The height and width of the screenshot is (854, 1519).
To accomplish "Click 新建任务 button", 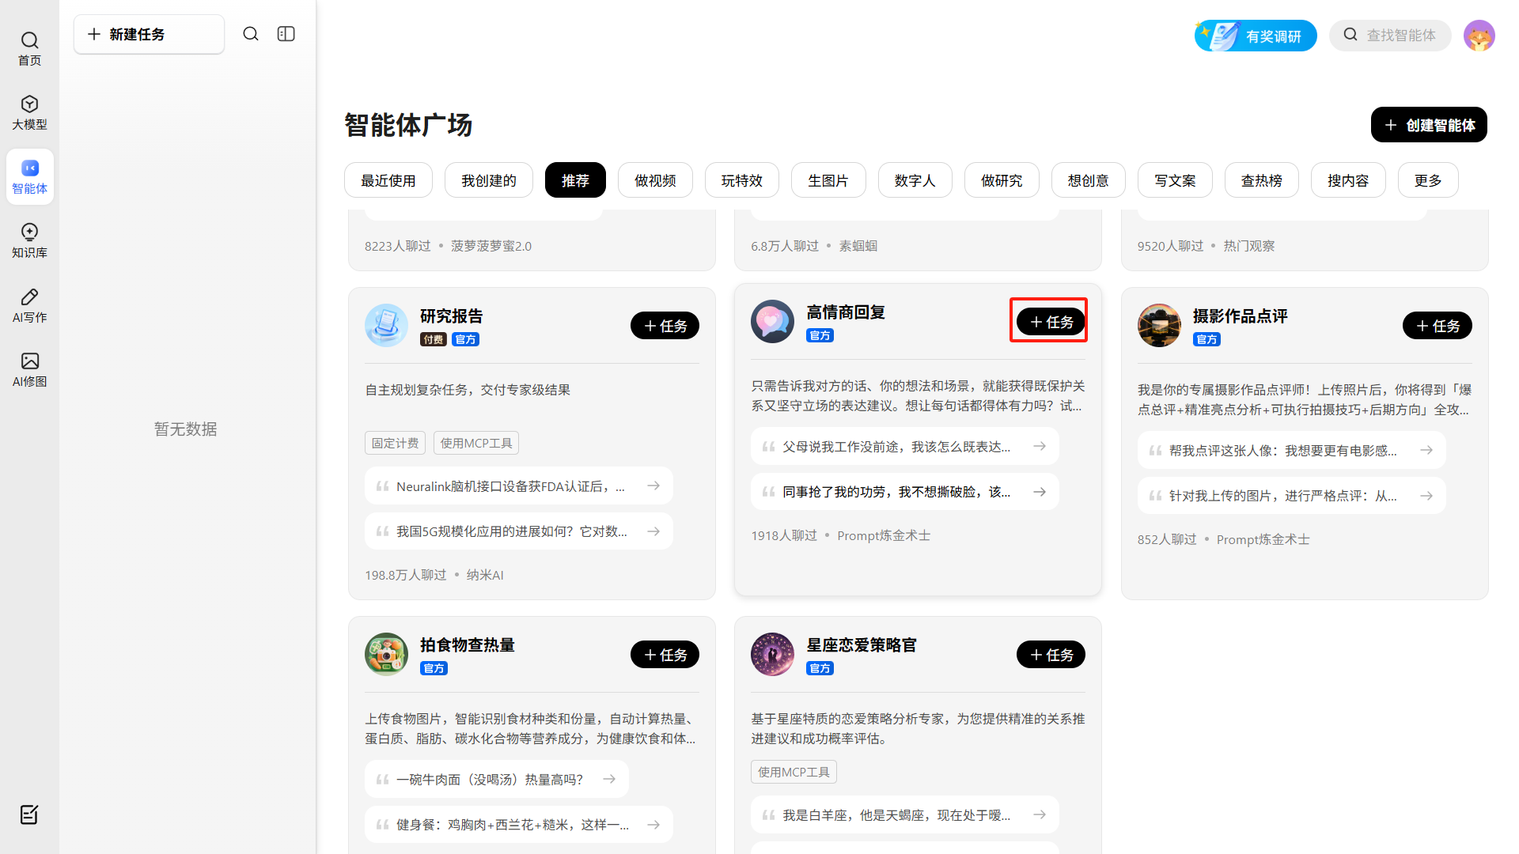I will pos(149,34).
